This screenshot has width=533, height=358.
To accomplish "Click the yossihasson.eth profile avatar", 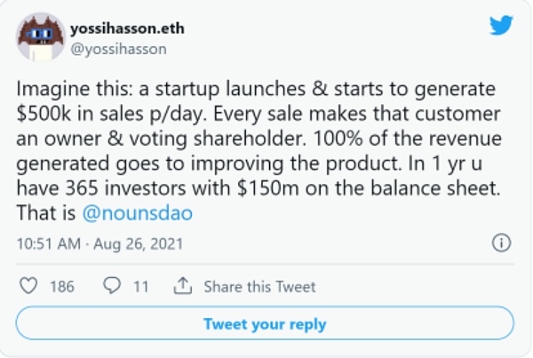I will pos(38,39).
